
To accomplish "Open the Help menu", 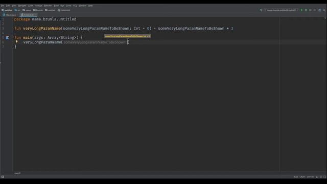I will click(x=90, y=6).
